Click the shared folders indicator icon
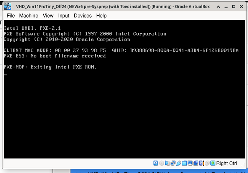 coord(184,163)
